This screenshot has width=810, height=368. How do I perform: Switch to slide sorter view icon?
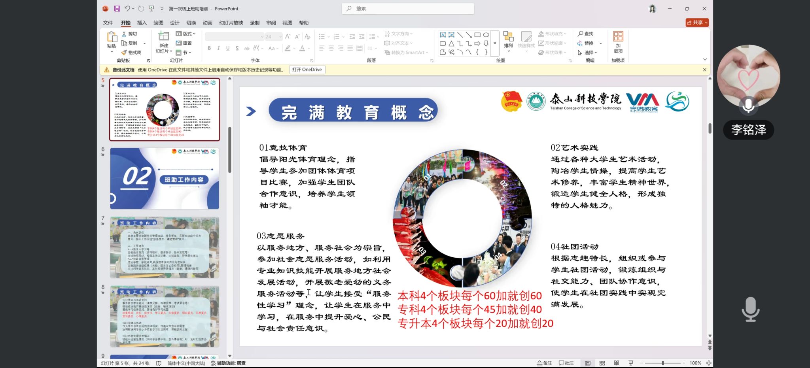[x=602, y=363]
